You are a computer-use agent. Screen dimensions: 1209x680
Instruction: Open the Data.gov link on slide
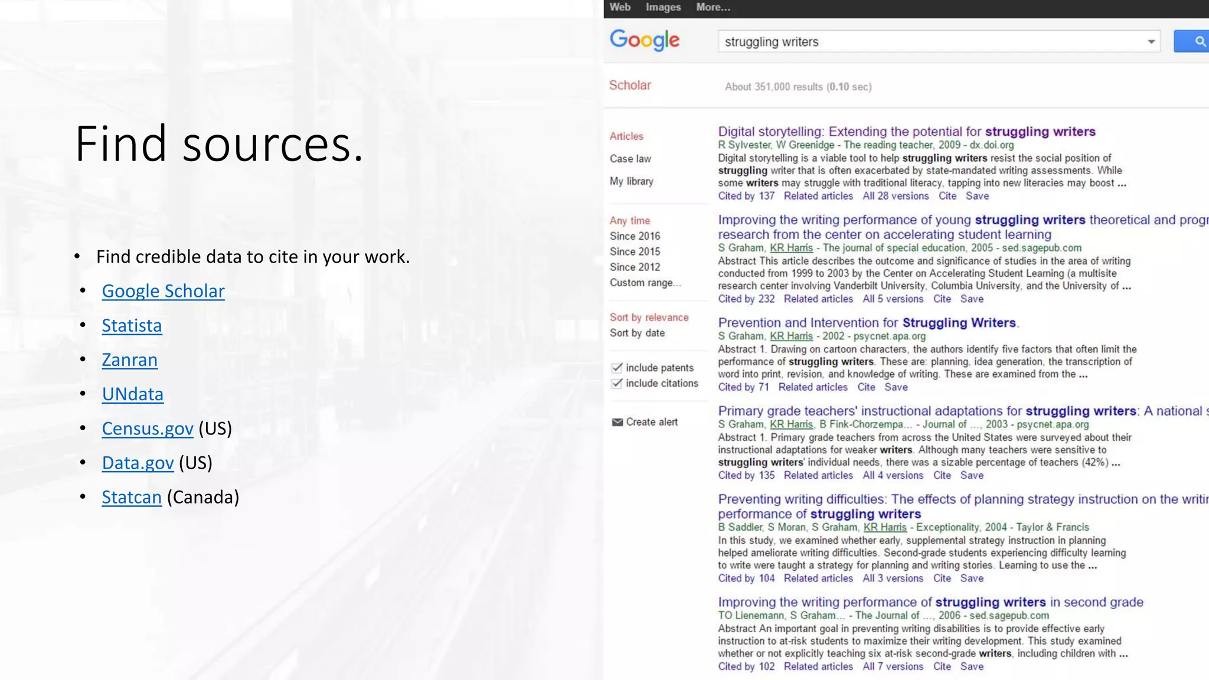click(x=138, y=463)
